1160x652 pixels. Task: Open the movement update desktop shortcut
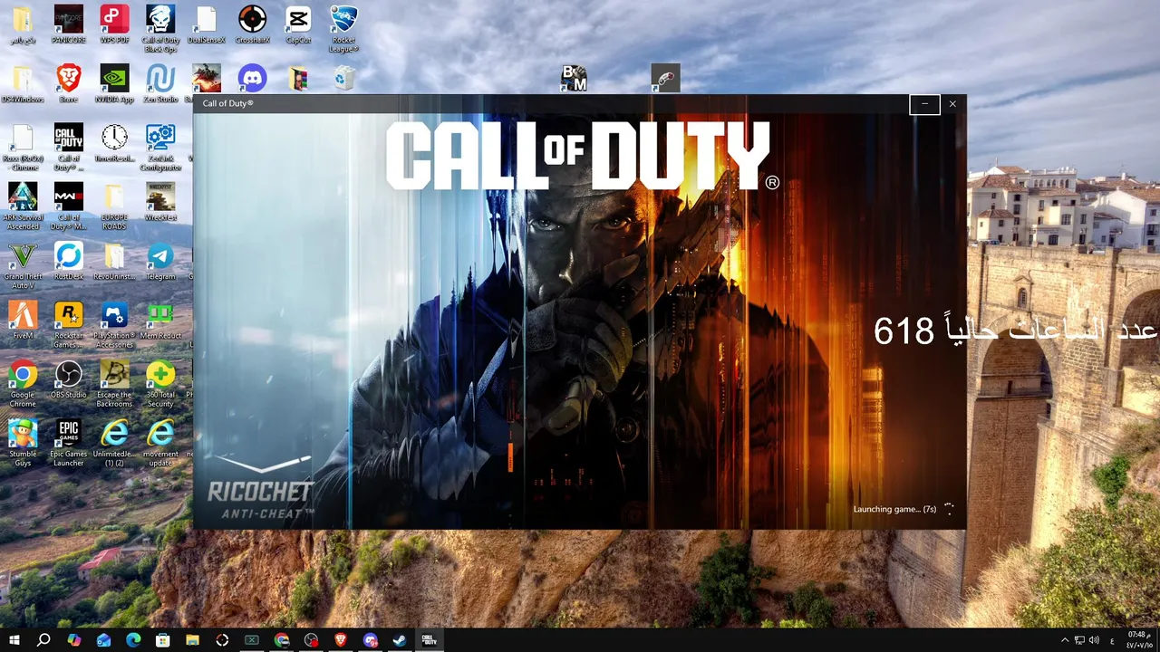[x=160, y=442]
